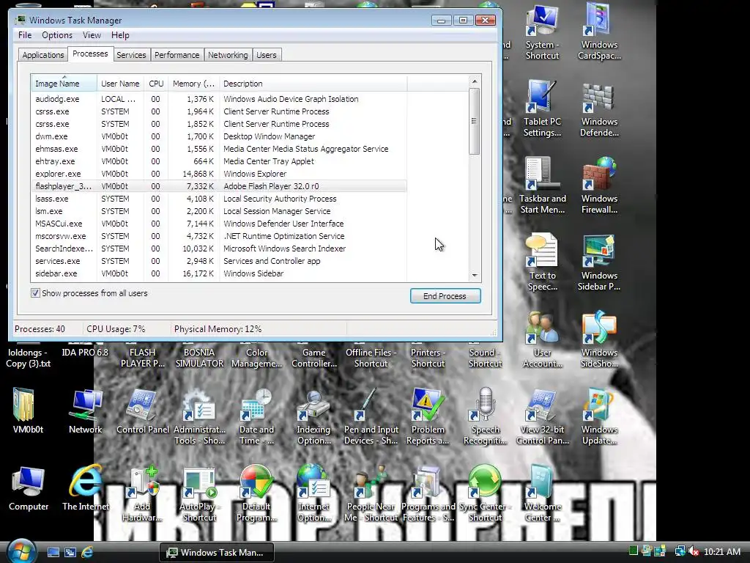Sort processes by User Name column

(121, 84)
